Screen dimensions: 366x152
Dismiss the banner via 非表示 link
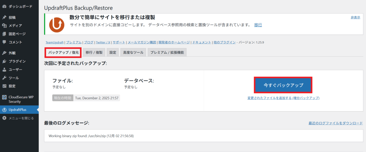[x=355, y=18]
